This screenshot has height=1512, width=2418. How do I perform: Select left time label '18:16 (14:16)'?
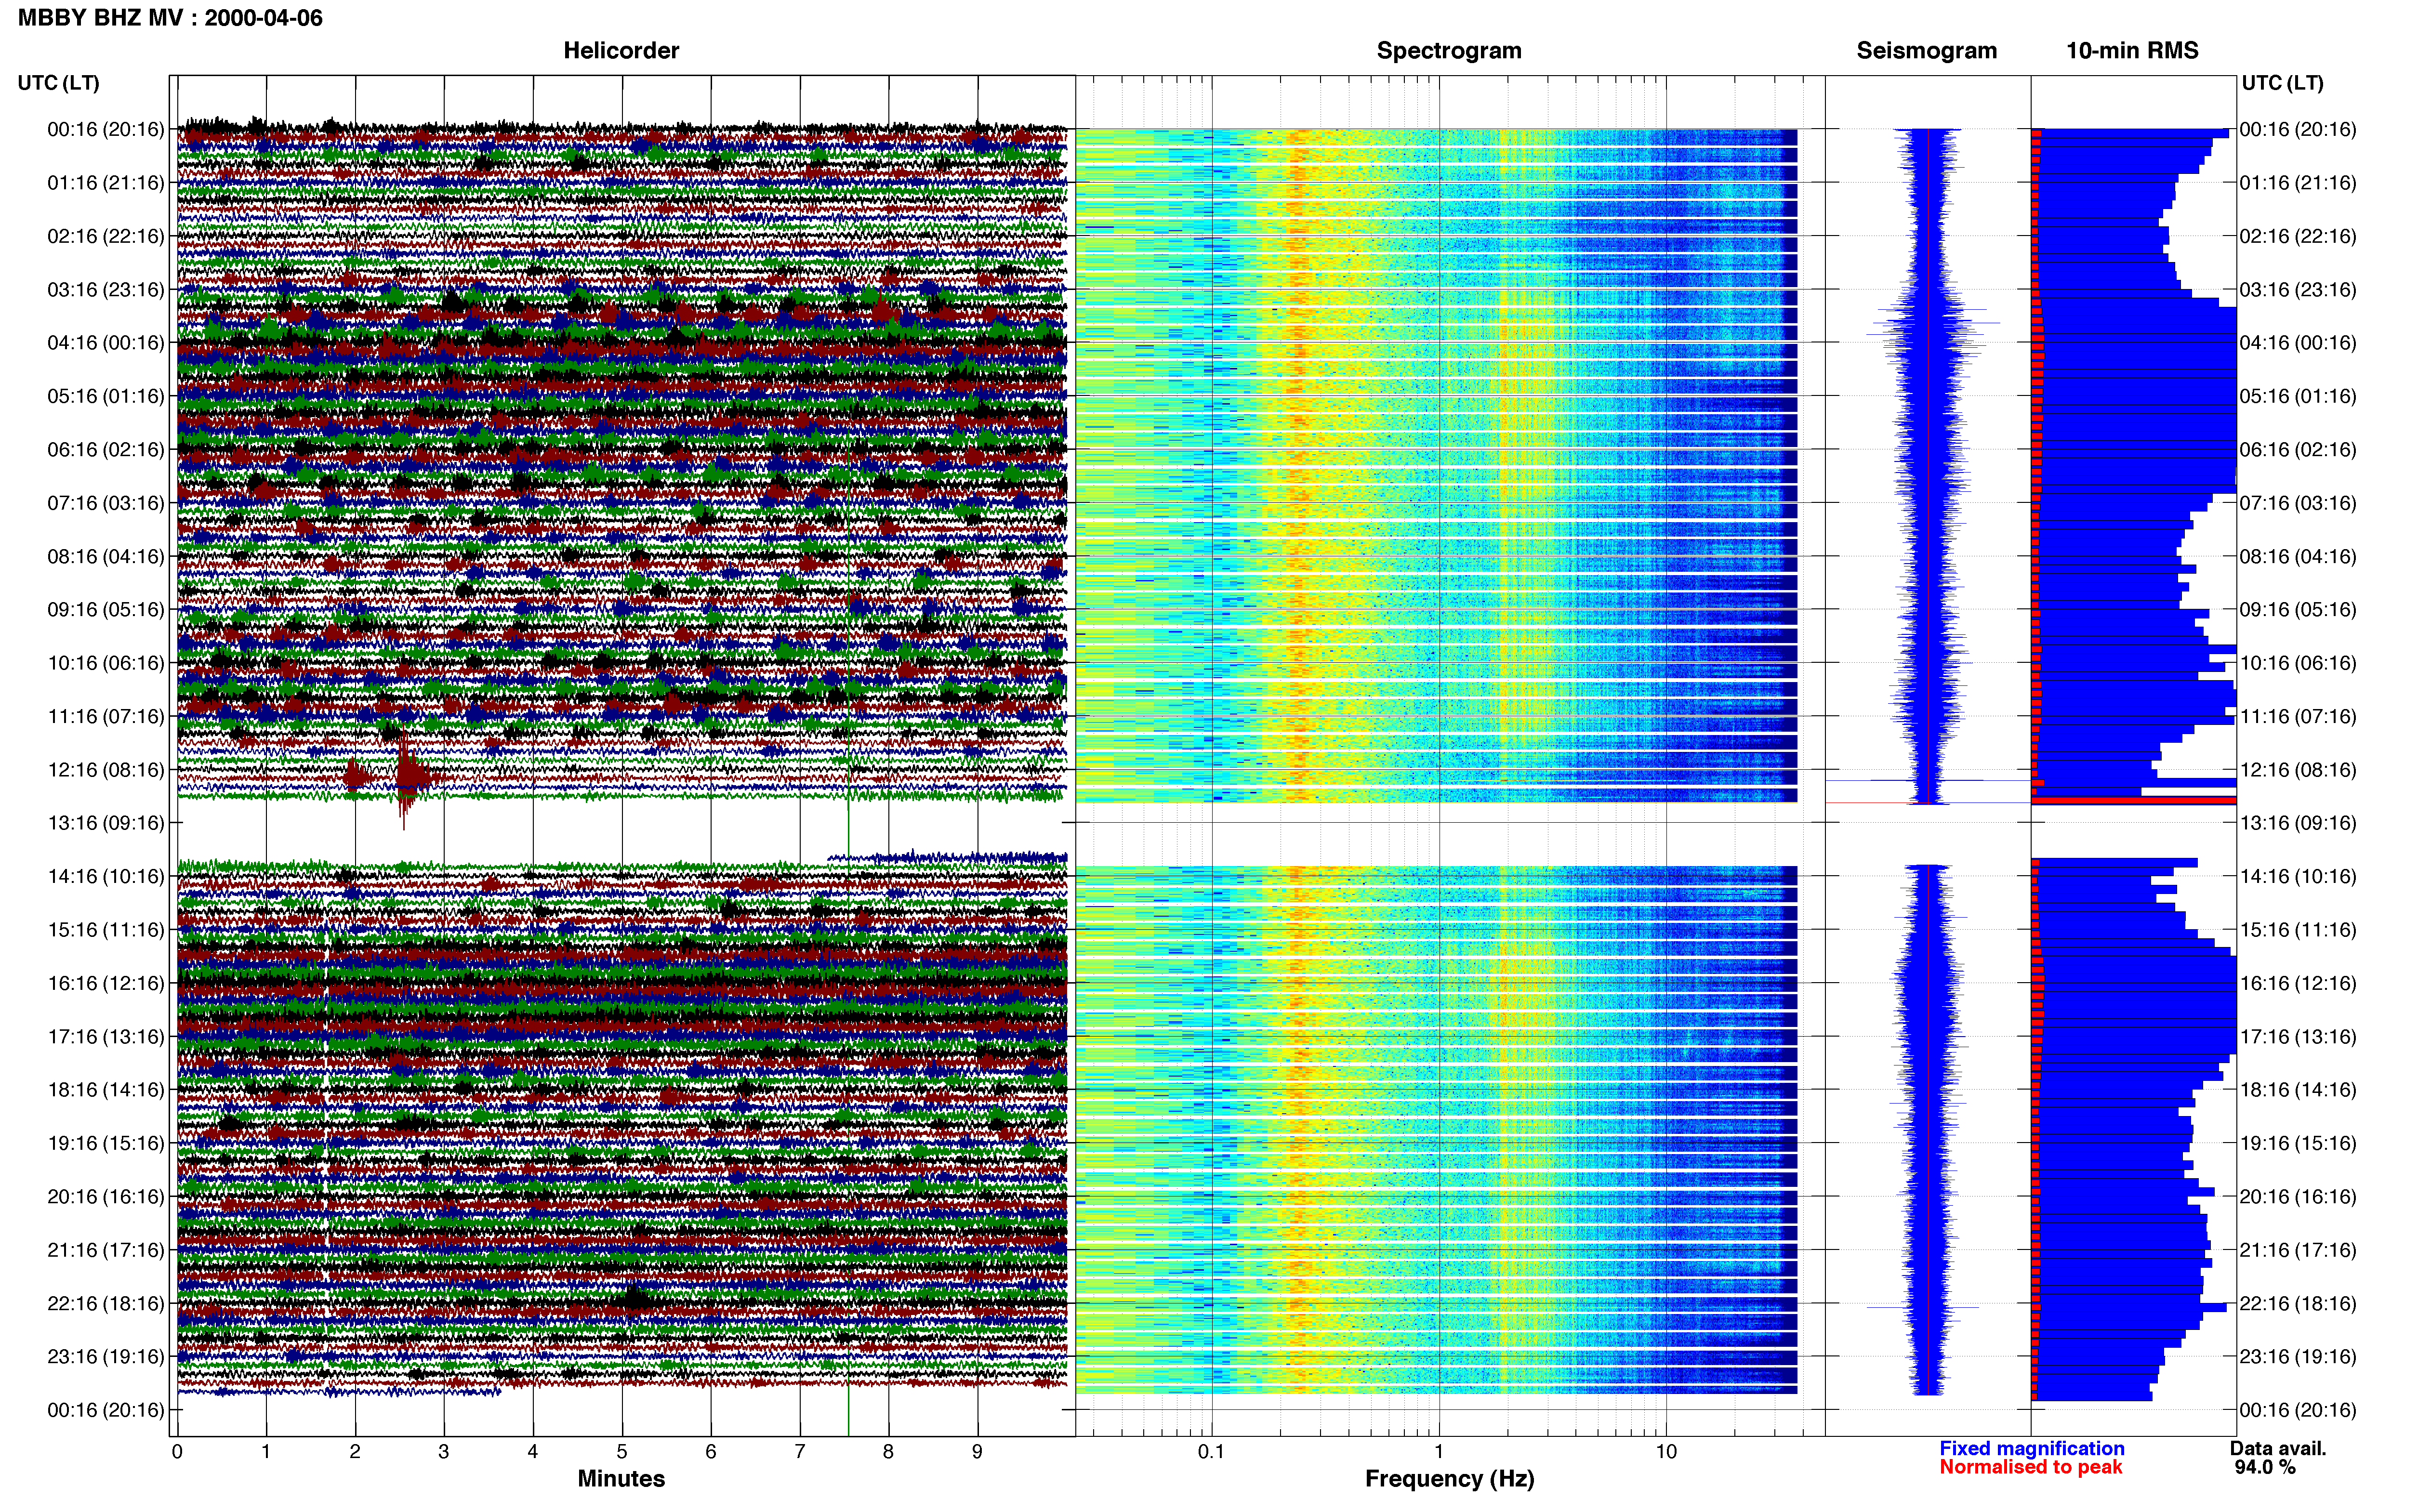pyautogui.click(x=106, y=1090)
